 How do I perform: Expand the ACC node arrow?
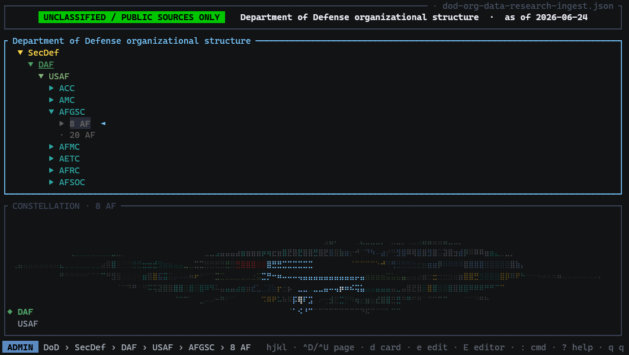pos(52,88)
